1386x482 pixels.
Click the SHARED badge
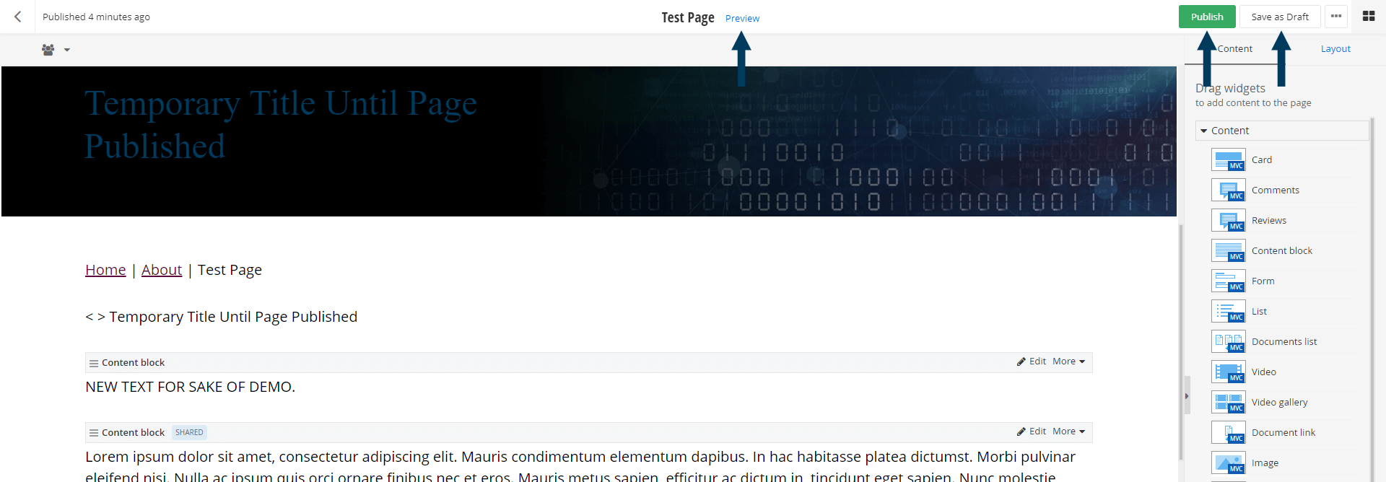pos(189,433)
